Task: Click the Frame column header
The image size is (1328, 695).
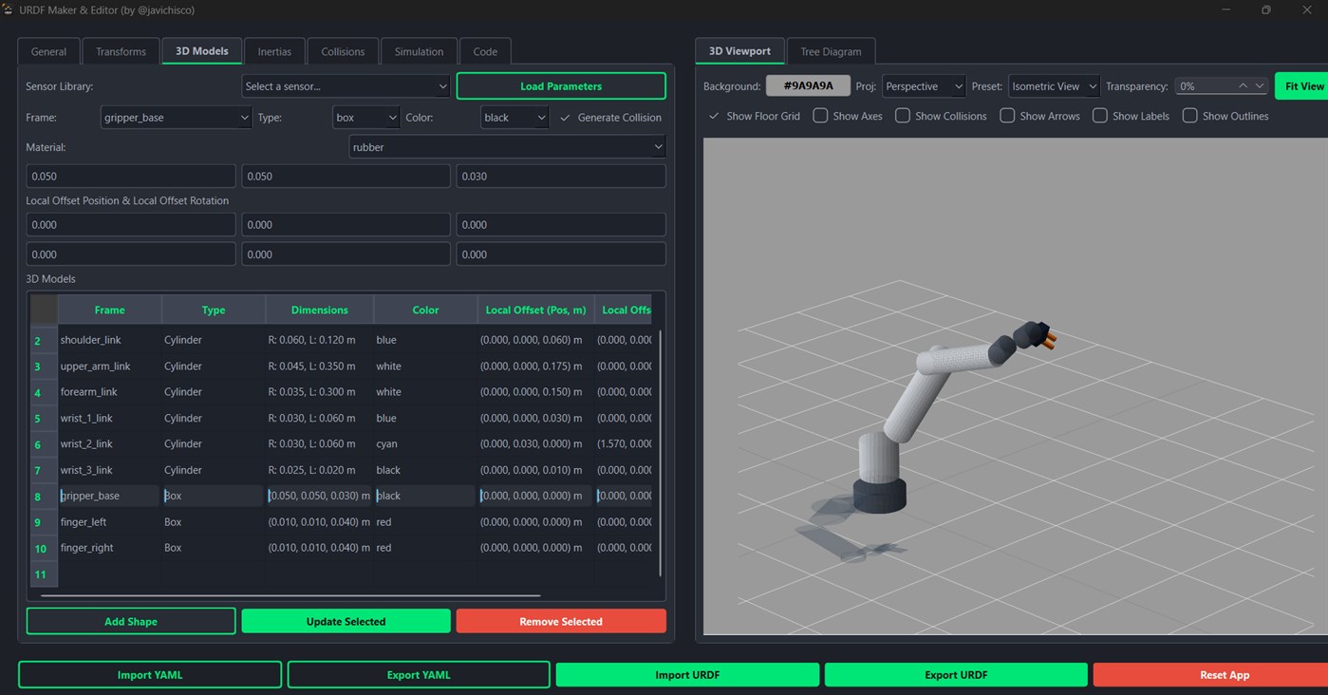Action: pos(109,310)
